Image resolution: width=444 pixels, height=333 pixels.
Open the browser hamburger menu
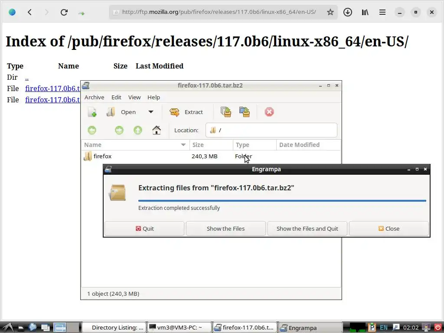tap(382, 12)
